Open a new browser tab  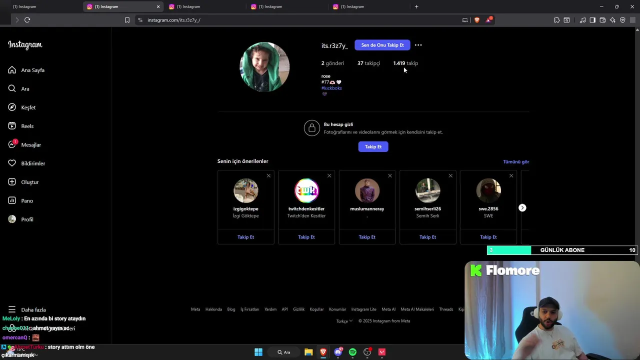pos(416,6)
